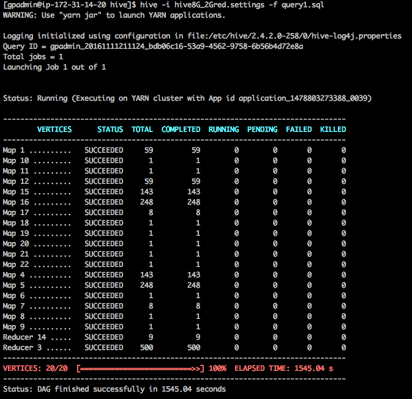Click the 100% progress indicator

pyautogui.click(x=217, y=368)
